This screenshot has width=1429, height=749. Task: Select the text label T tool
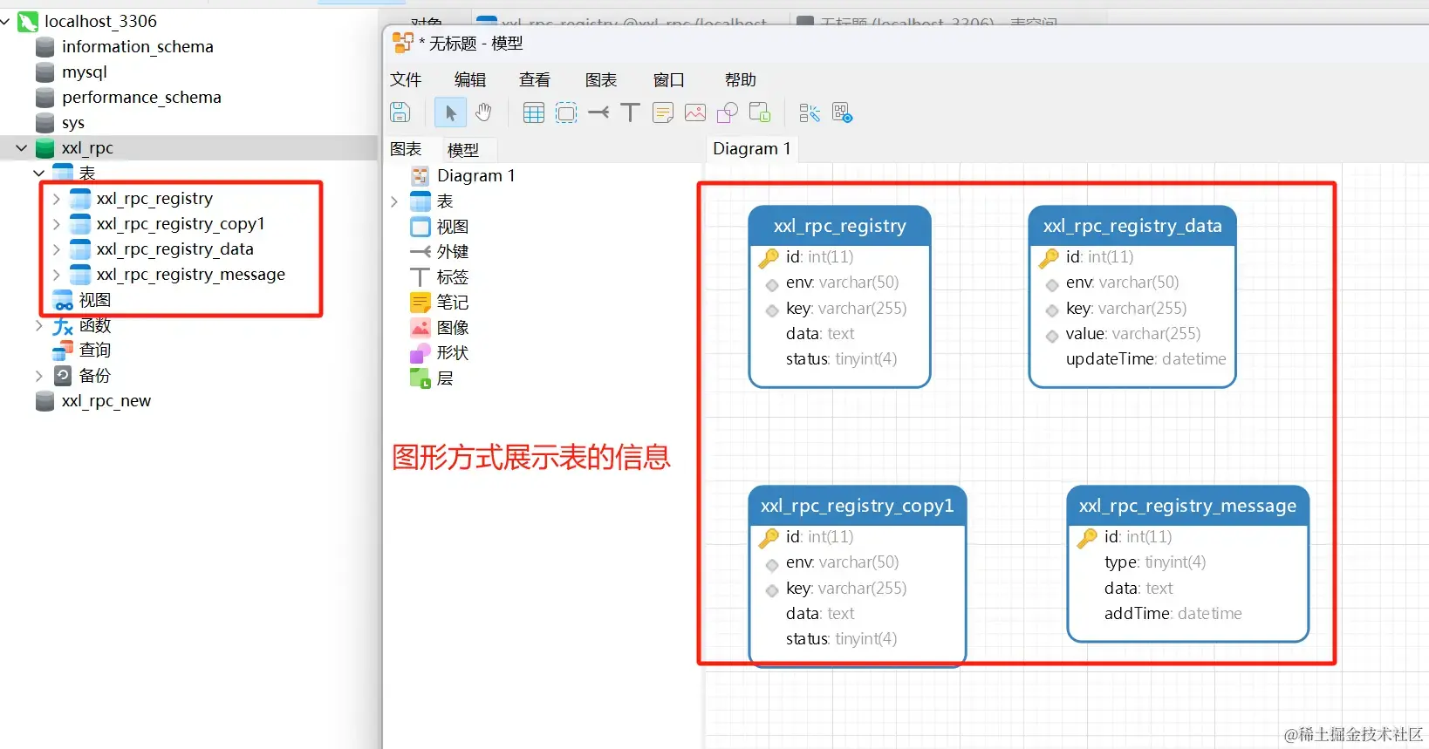[630, 112]
